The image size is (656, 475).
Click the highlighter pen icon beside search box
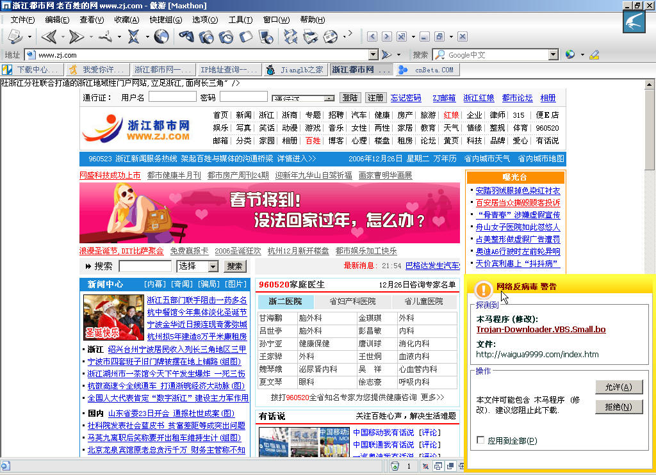tap(594, 55)
